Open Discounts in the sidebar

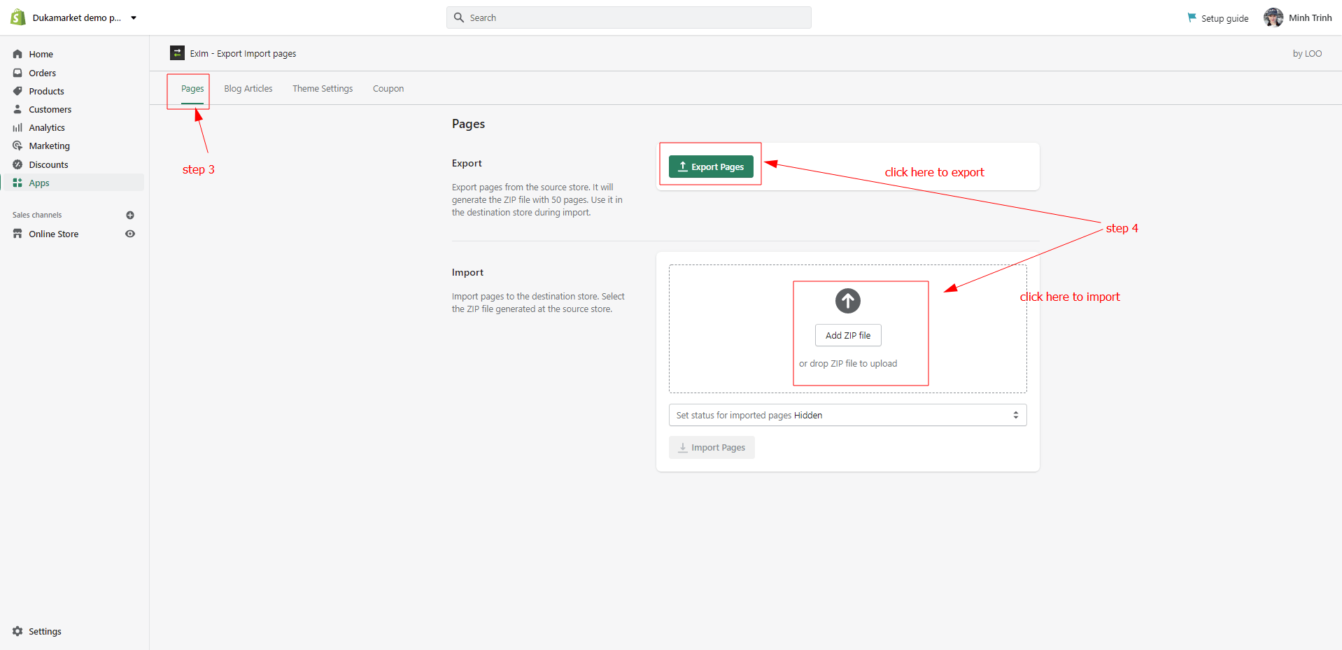(x=48, y=164)
